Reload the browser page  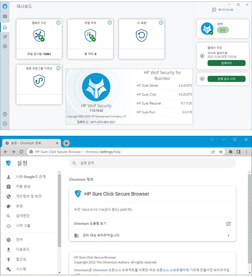click(x=21, y=152)
